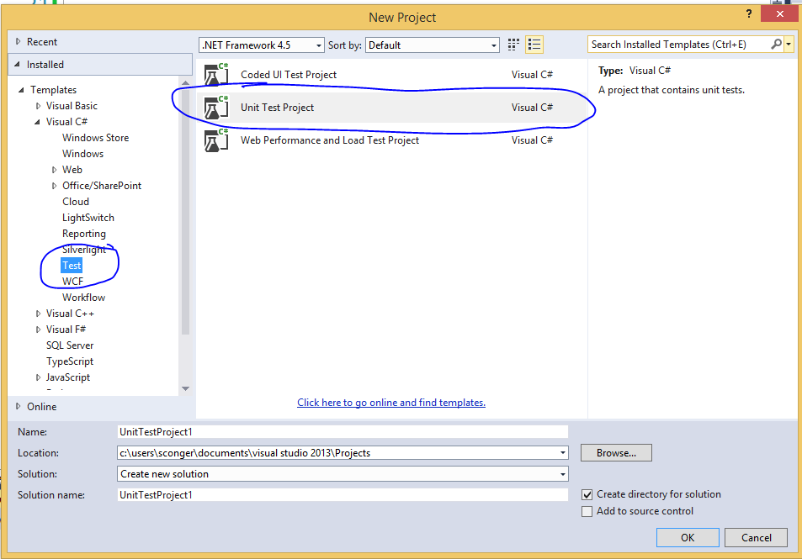802x559 pixels.
Task: Close the New Project dialog
Action: [x=779, y=13]
